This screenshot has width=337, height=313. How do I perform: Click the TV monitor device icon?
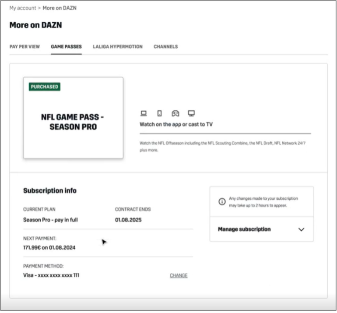click(191, 113)
